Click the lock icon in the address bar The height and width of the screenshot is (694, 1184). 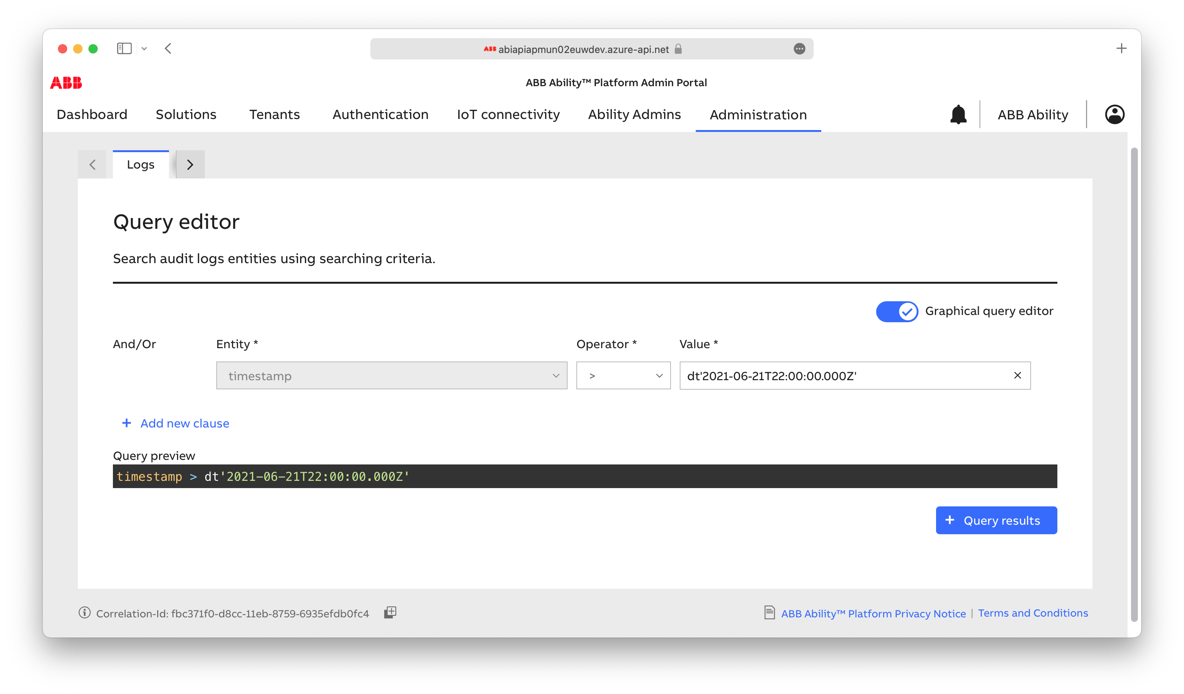tap(678, 49)
